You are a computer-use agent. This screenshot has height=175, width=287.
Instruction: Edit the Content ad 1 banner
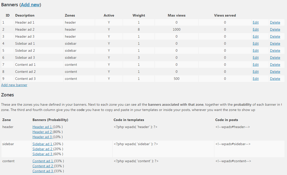click(x=256, y=65)
